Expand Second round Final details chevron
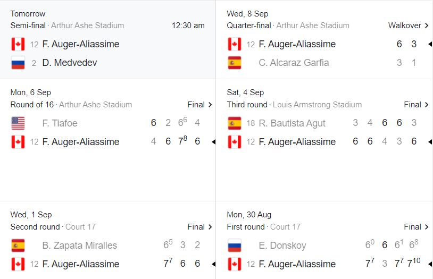This screenshot has height=279, width=433. [x=210, y=227]
